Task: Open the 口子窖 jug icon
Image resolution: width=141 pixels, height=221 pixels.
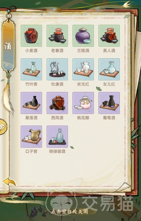Action: (31, 137)
